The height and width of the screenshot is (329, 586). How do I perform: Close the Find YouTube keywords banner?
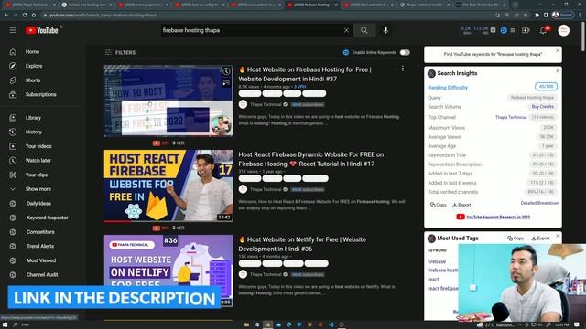pyautogui.click(x=558, y=51)
